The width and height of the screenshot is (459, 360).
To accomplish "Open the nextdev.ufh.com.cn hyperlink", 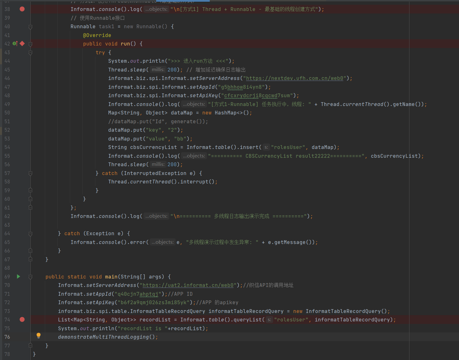I will [295, 78].
